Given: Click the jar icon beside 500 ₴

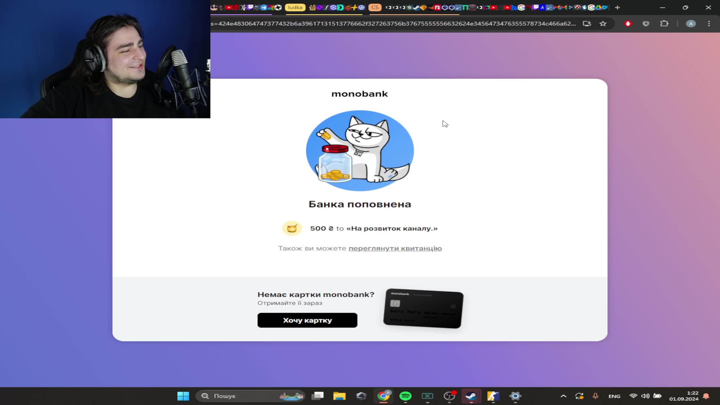Looking at the screenshot, I should [292, 228].
